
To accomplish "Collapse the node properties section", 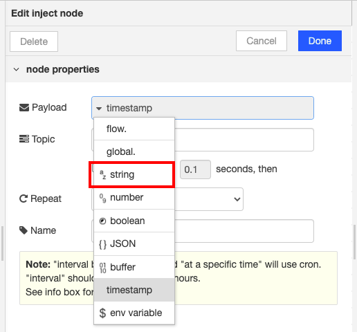I will click(16, 69).
